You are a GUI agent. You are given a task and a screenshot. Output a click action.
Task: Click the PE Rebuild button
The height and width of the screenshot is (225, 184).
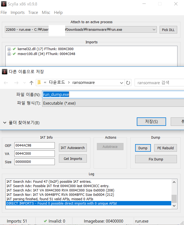point(166,148)
